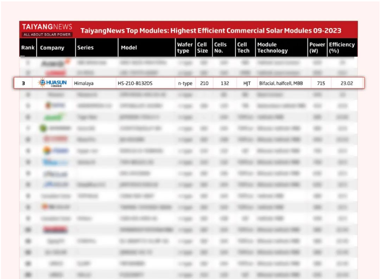381x279 pixels.
Task: Click the 'ALL ABOUT SOLAR POWER' tagline
Action: [x=47, y=35]
